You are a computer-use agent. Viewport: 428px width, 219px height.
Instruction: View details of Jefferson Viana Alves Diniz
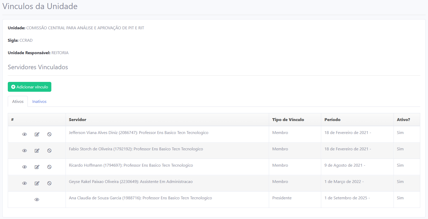tap(24, 134)
